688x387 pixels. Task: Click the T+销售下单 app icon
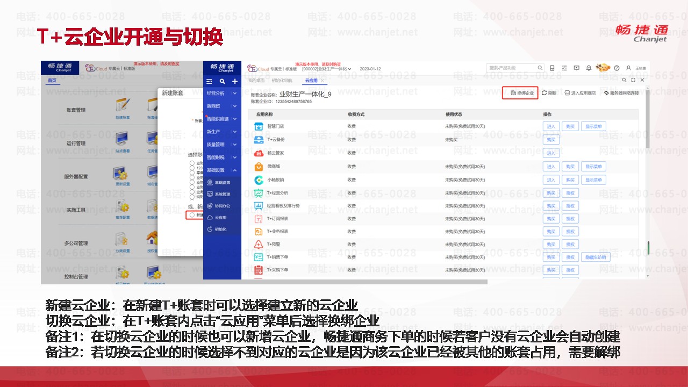click(x=258, y=257)
